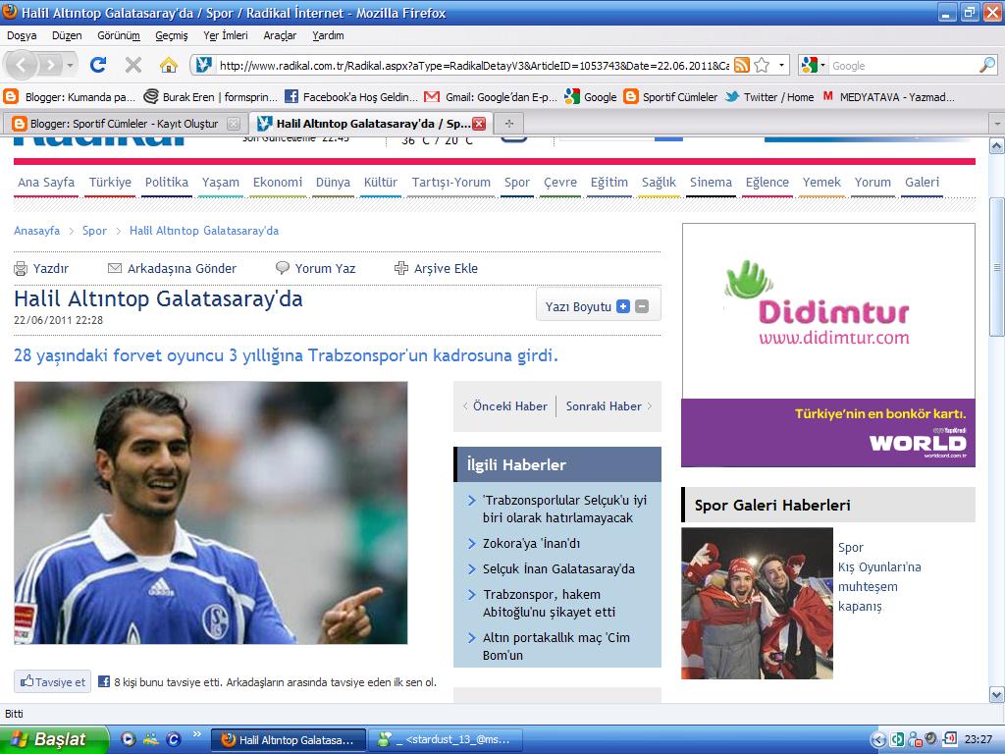The image size is (1005, 754).
Task: Close the Halil Altıntop tab
Action: (x=479, y=124)
